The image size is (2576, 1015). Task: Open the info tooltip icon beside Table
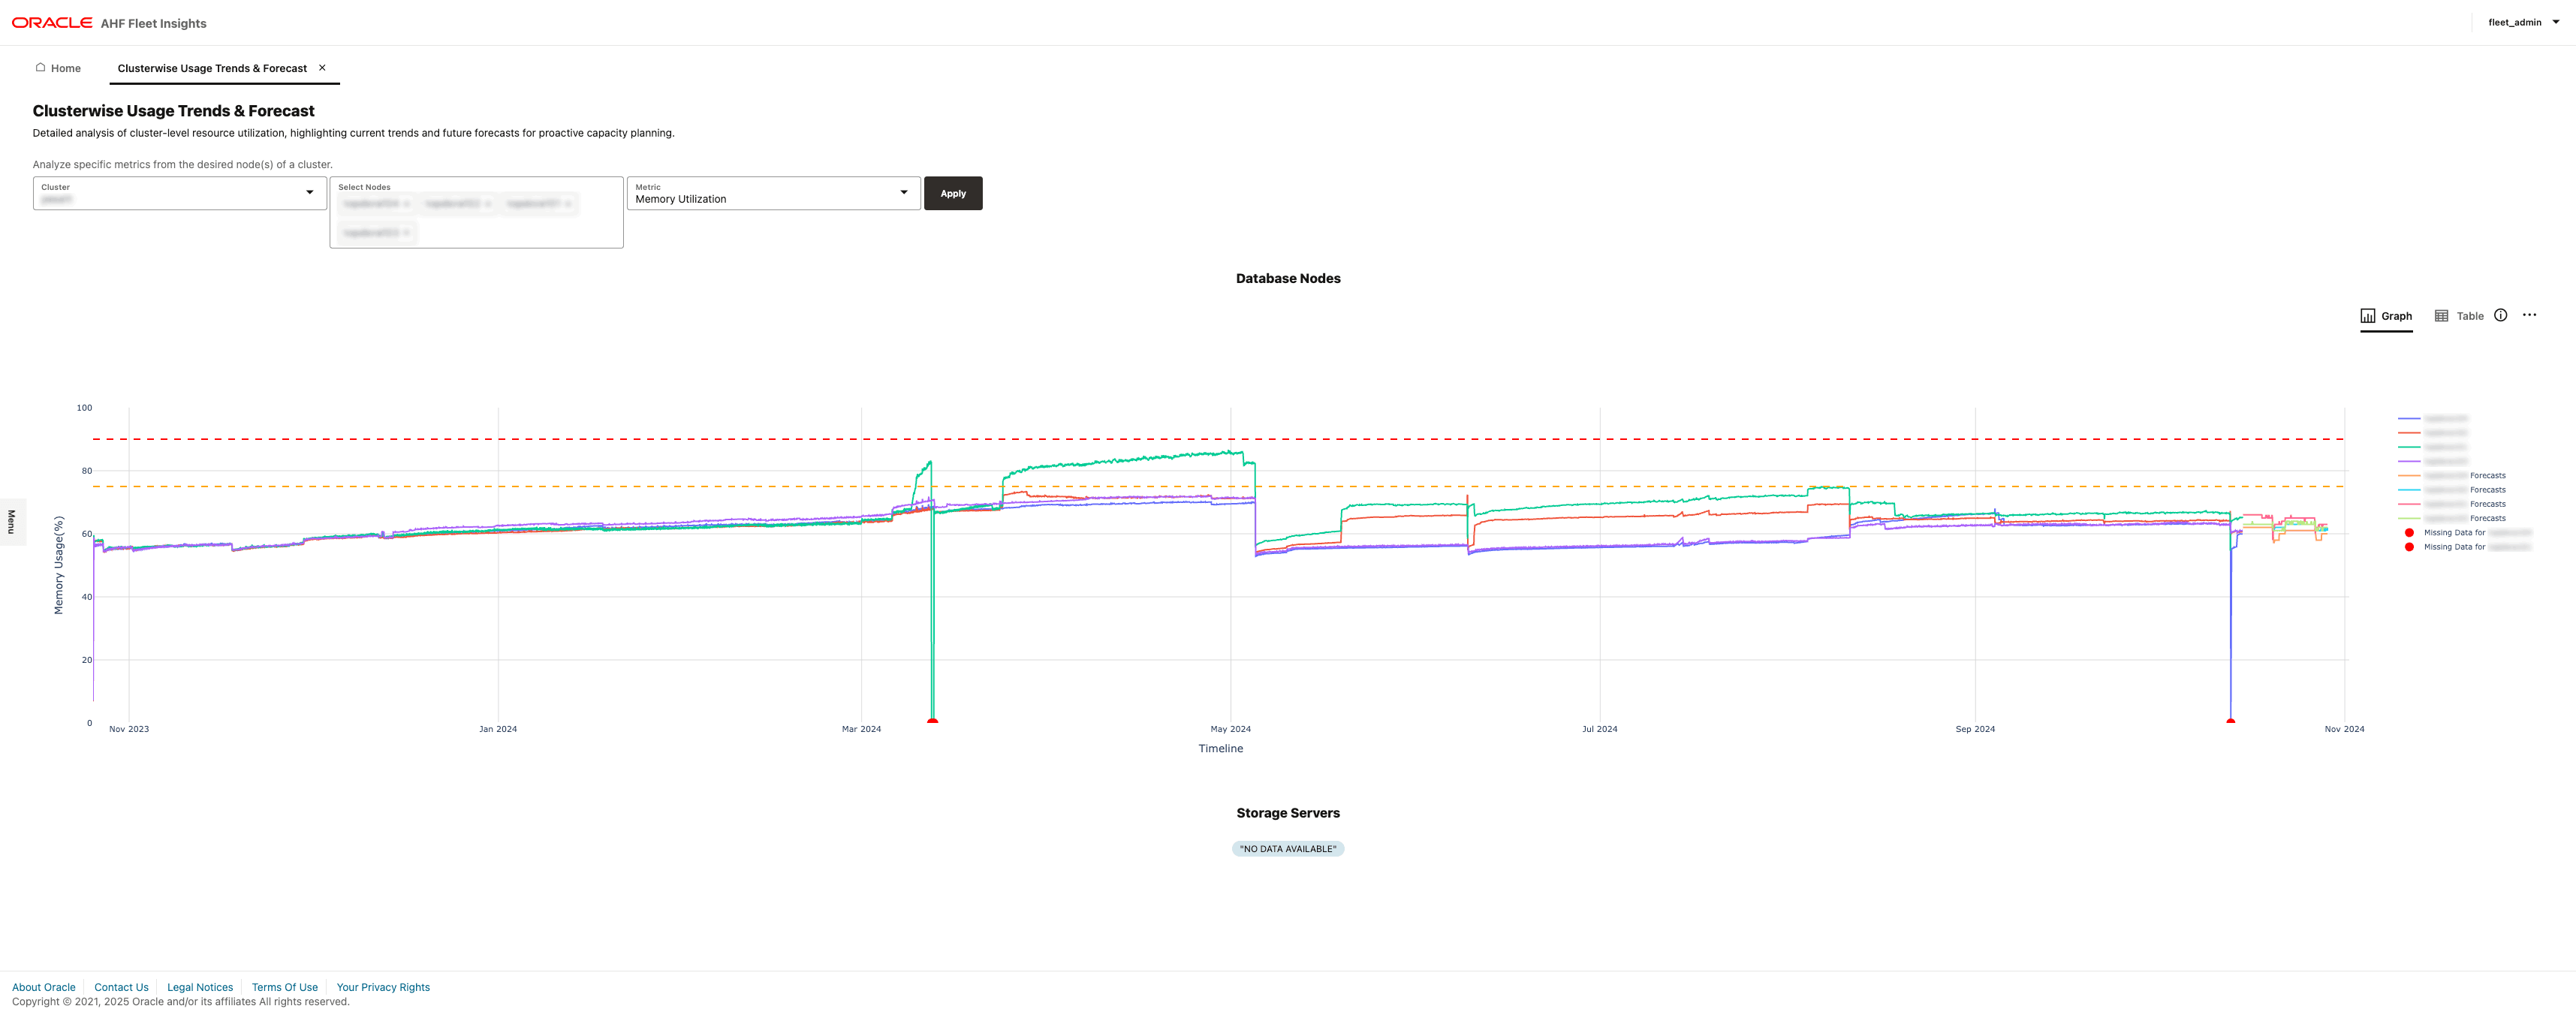click(2501, 315)
